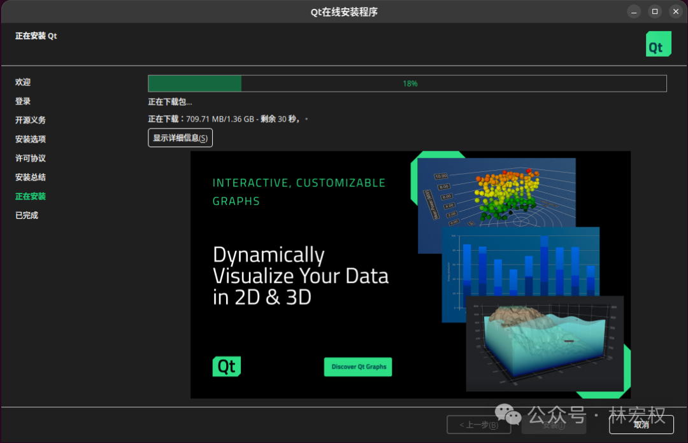Click the Qt在线安装程序 window title
Screen dimensions: 688x443
pyautogui.click(x=344, y=12)
